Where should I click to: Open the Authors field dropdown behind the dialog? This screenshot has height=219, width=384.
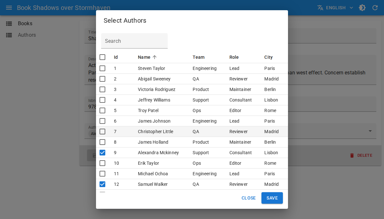370,131
